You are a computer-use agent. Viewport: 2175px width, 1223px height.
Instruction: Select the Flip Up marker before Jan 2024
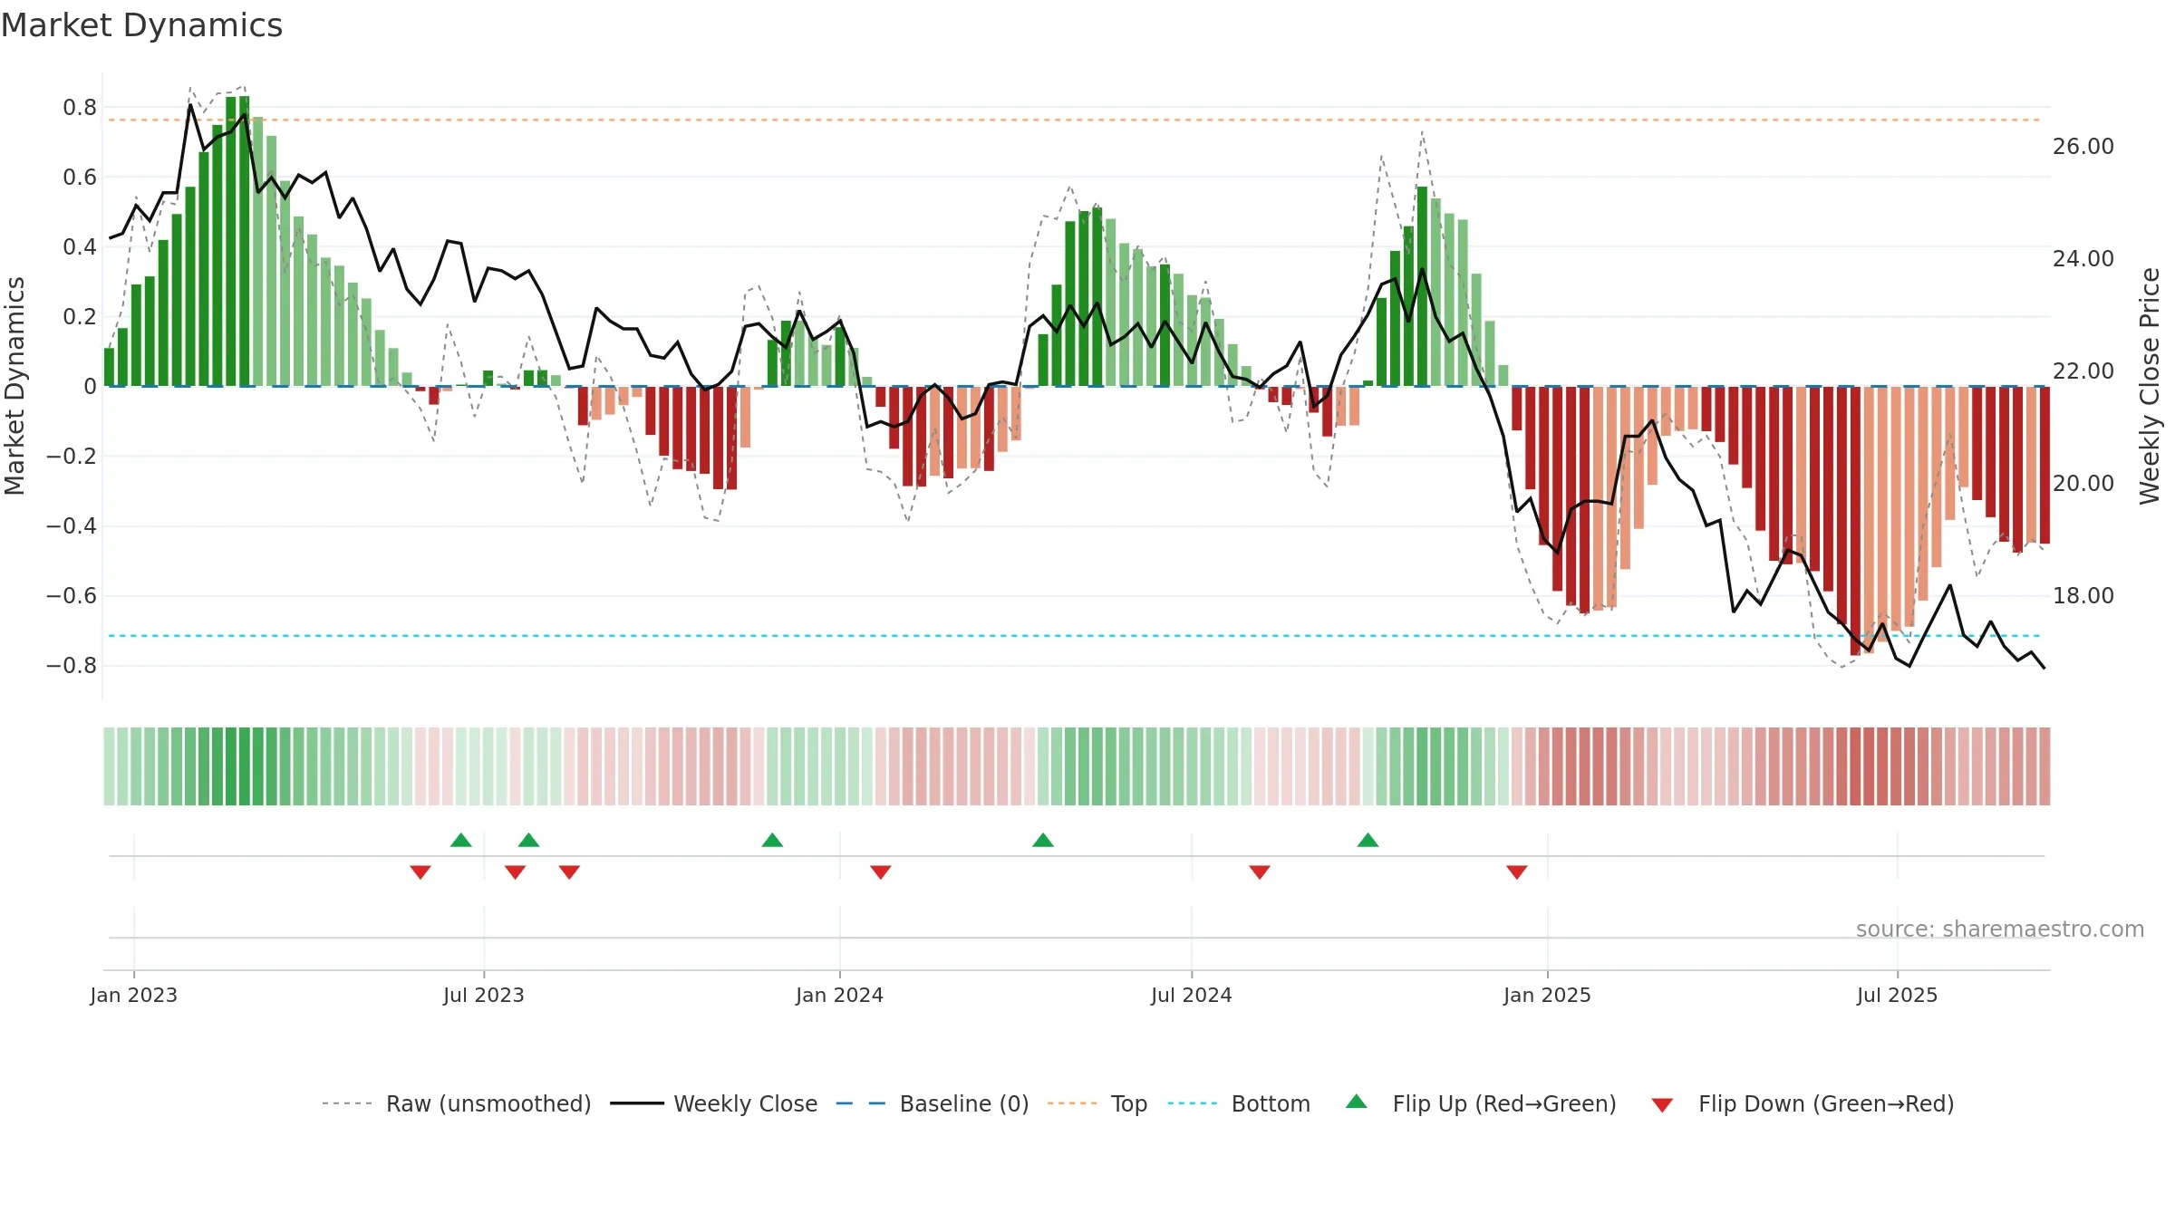click(x=772, y=840)
